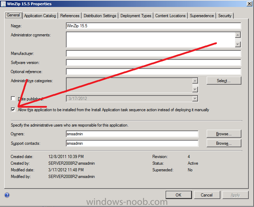
Task: Select the General tab
Action: (13, 15)
